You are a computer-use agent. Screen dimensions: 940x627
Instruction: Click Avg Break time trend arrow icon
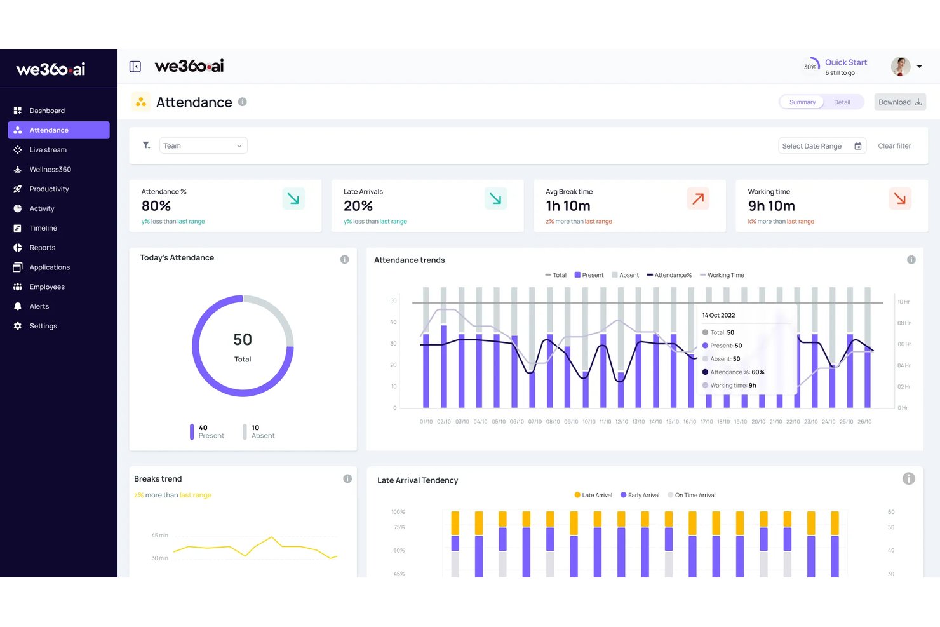(698, 199)
